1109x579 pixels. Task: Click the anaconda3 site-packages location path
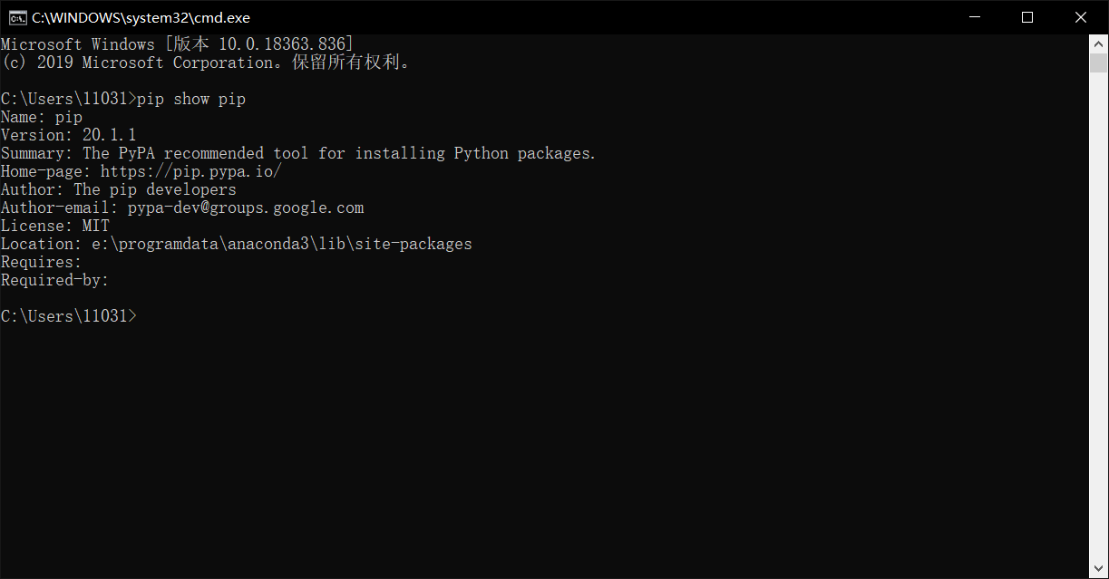(282, 244)
